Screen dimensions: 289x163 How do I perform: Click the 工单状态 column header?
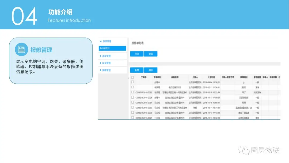[x=157, y=77]
